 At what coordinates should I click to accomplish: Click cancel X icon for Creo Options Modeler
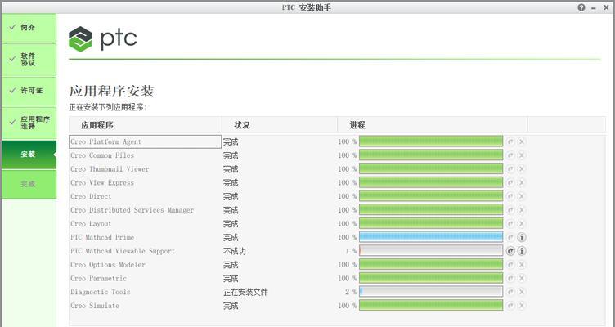[x=522, y=265]
